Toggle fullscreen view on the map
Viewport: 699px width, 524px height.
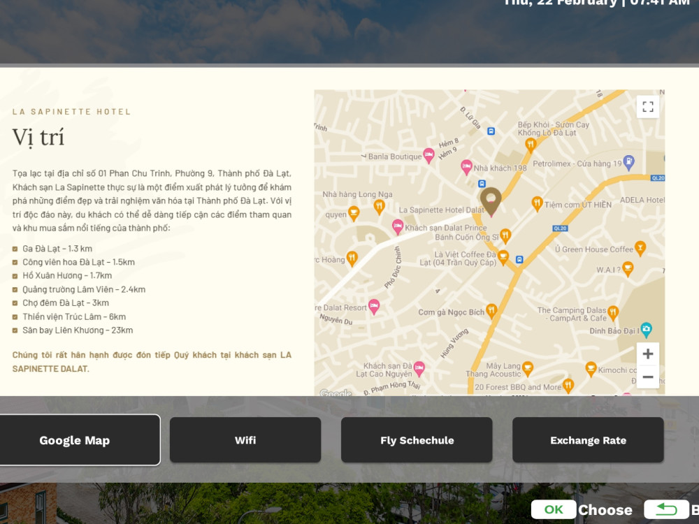coord(648,106)
